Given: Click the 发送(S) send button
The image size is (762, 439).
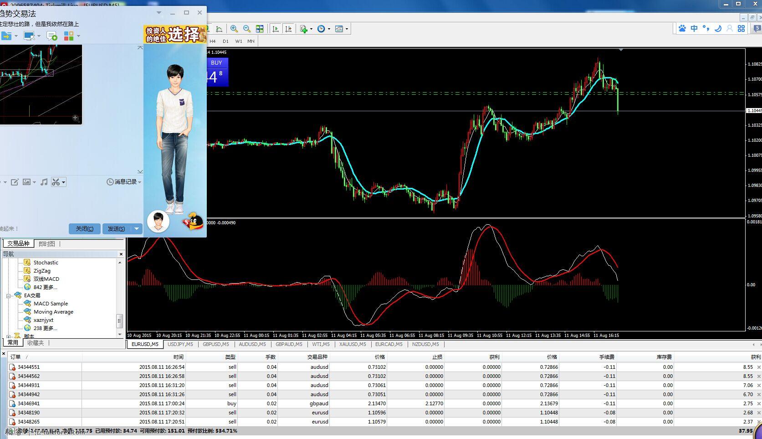Looking at the screenshot, I should point(117,229).
